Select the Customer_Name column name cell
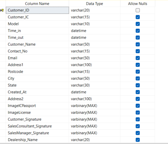The width and height of the screenshot is (168, 144). 37,45
